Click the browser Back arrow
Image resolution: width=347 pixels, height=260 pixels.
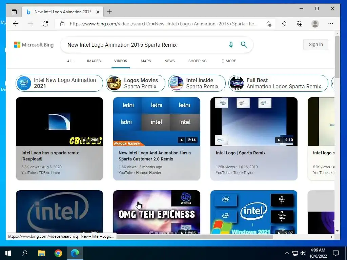coord(16,24)
